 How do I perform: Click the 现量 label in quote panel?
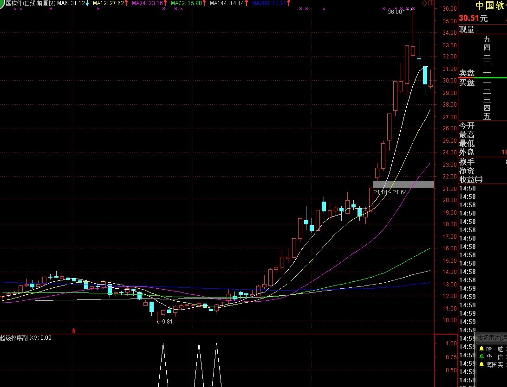pyautogui.click(x=467, y=29)
